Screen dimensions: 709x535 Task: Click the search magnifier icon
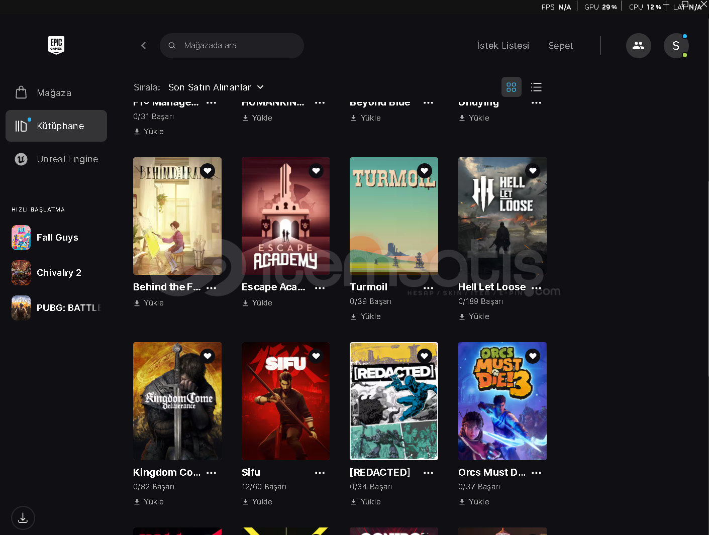[x=172, y=46]
